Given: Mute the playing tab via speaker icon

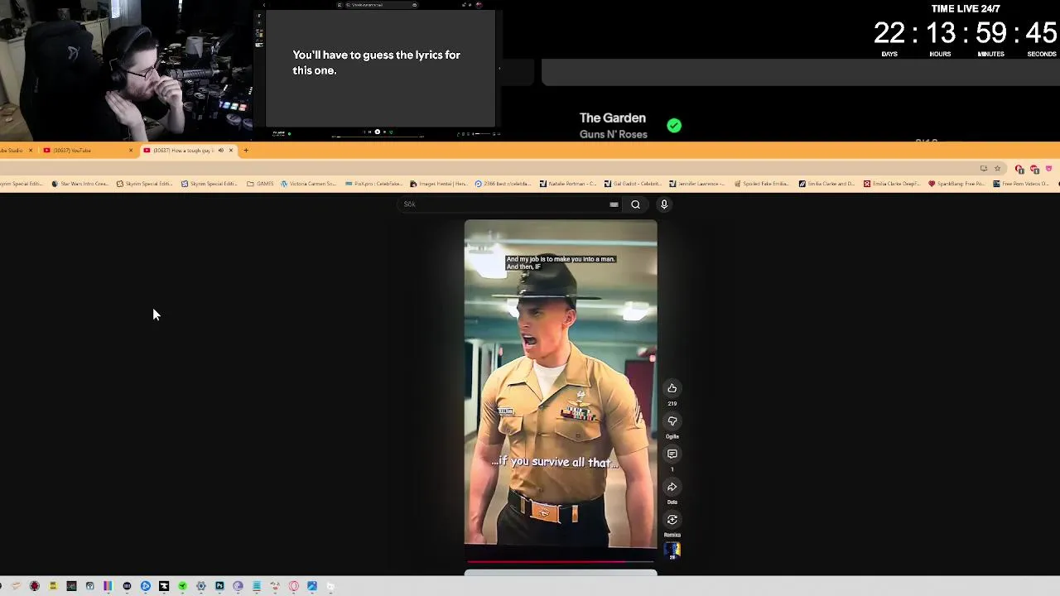Looking at the screenshot, I should pyautogui.click(x=220, y=150).
